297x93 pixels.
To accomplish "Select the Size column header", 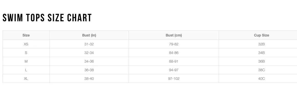I will pyautogui.click(x=26, y=35).
